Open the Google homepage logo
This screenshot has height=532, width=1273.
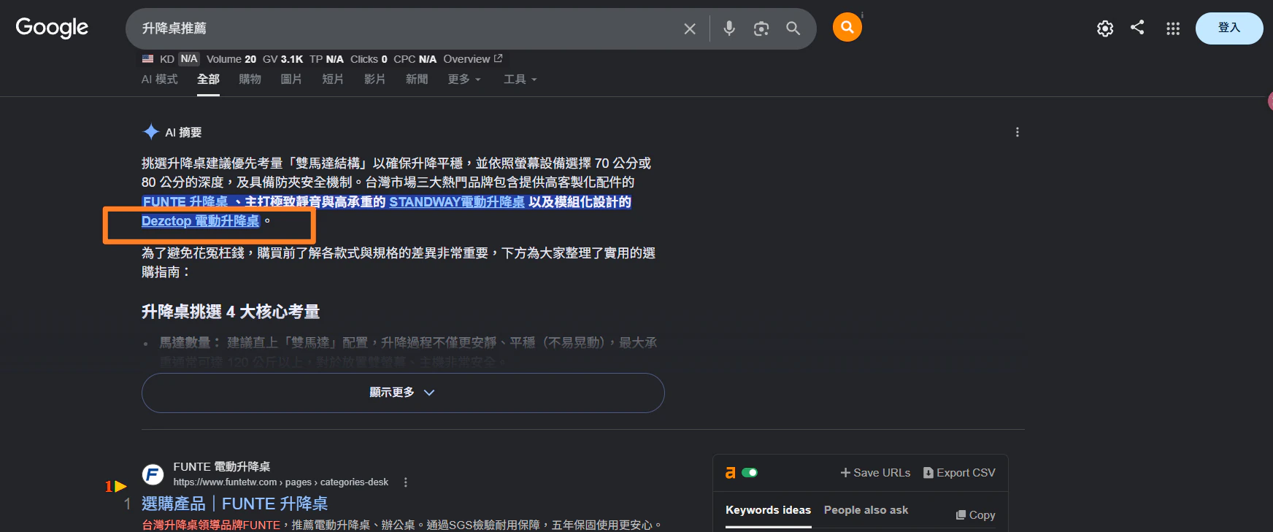click(52, 28)
